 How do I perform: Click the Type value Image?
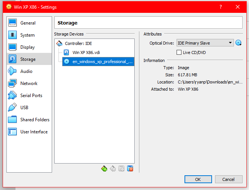(x=183, y=68)
